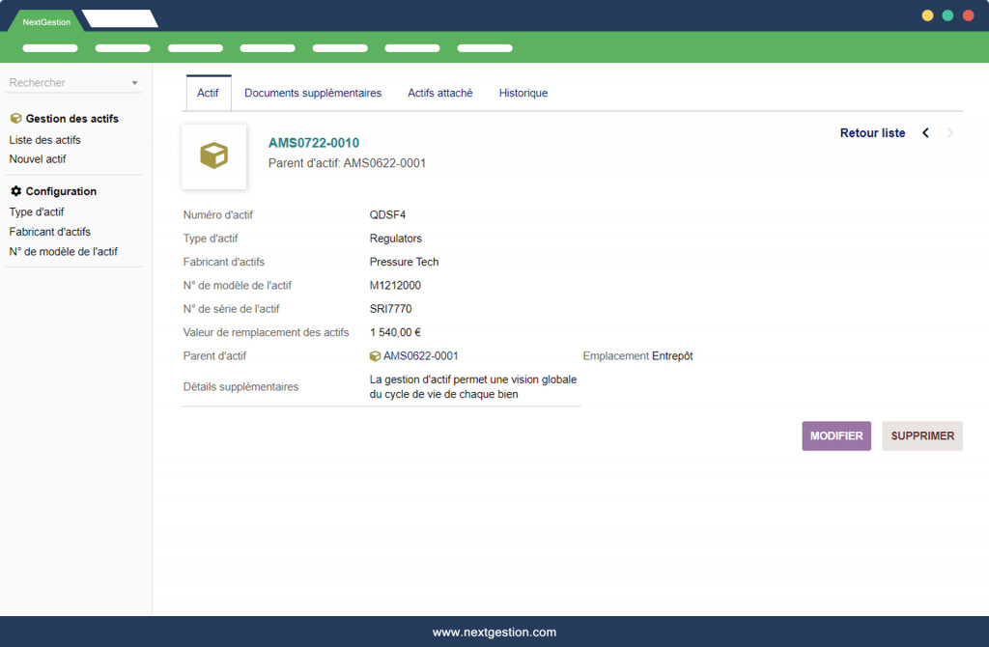This screenshot has width=989, height=647.
Task: Open Nouvel actif in sidebar
Action: click(x=38, y=159)
